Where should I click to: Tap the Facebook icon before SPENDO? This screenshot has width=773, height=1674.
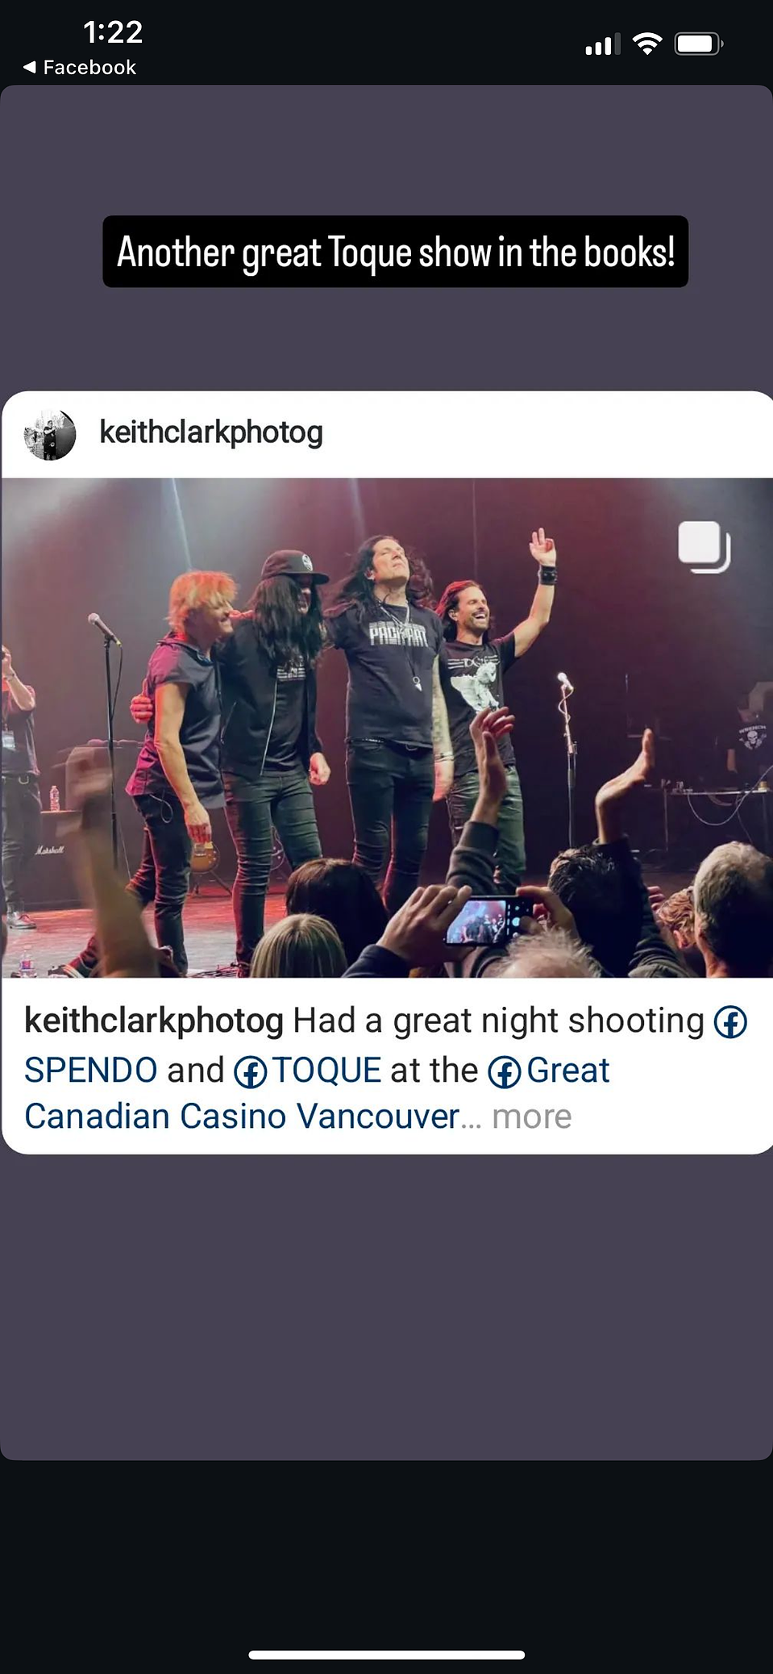pos(730,1023)
